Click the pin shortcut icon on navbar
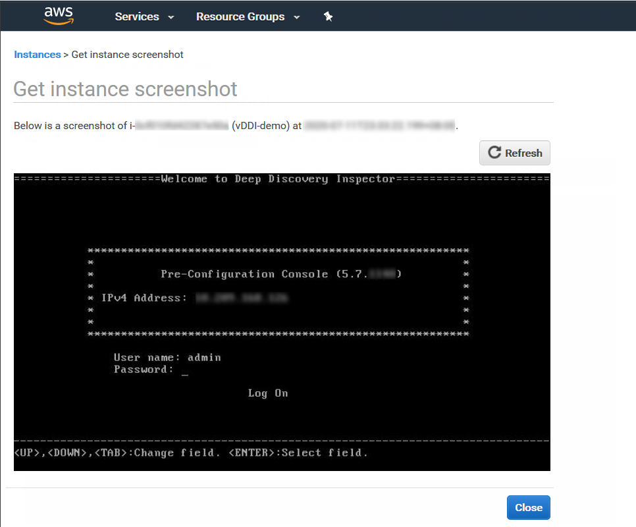 327,16
